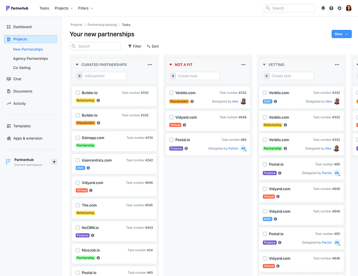Check the NoCRM.io task checkbox
358x276 pixels.
(78, 228)
